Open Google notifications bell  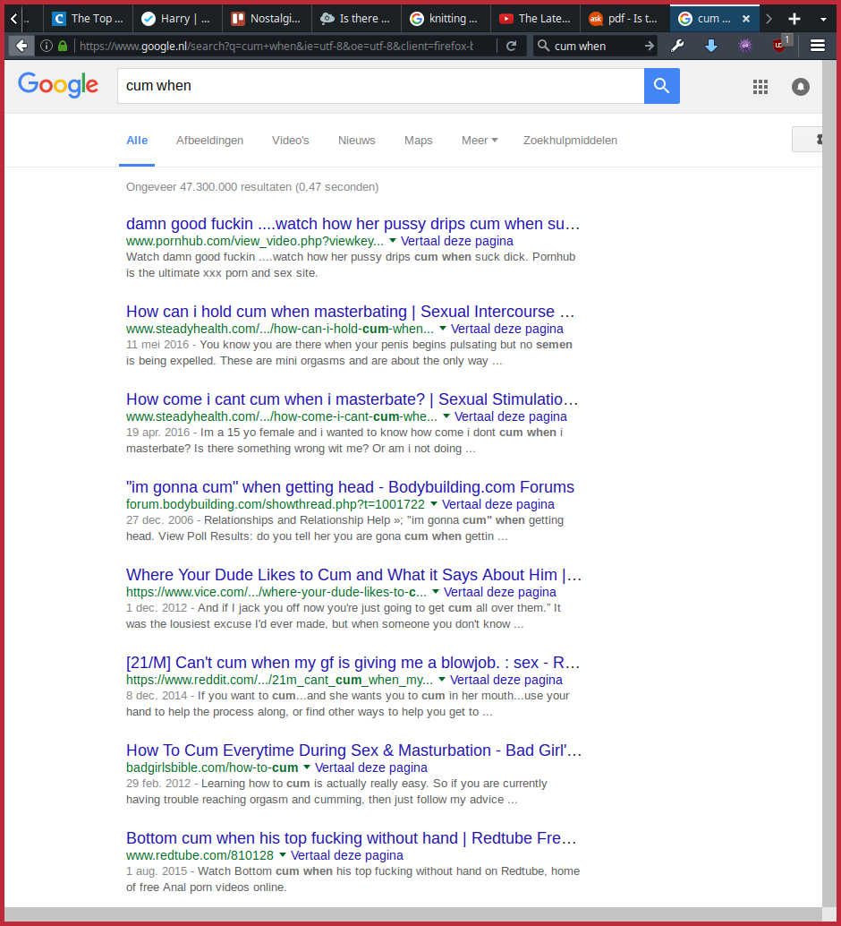(801, 87)
